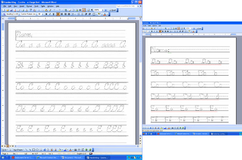The height and width of the screenshot is (160, 242).
Task: Click the Fill Color bucket in Drawing toolbar
Action: coord(60,150)
